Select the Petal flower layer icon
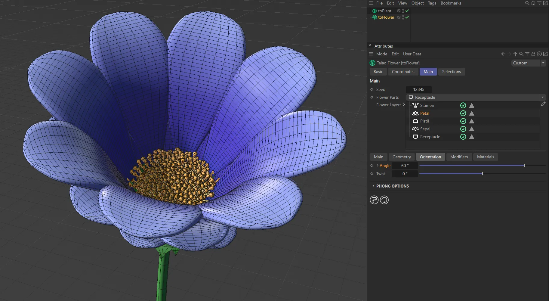This screenshot has width=549, height=301. click(x=415, y=113)
